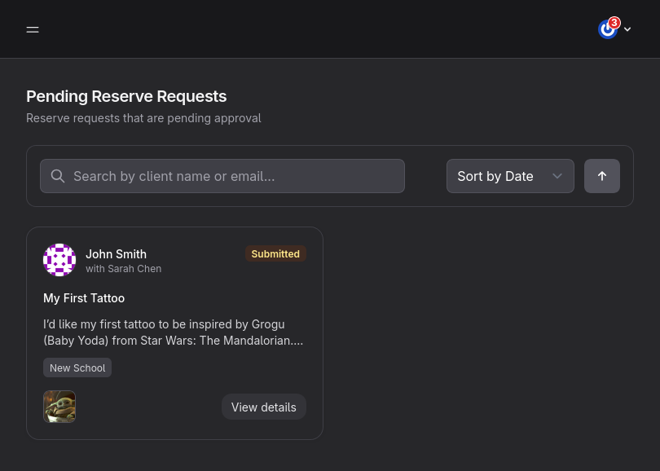
Task: Click the search magnifier icon
Action: tap(58, 176)
